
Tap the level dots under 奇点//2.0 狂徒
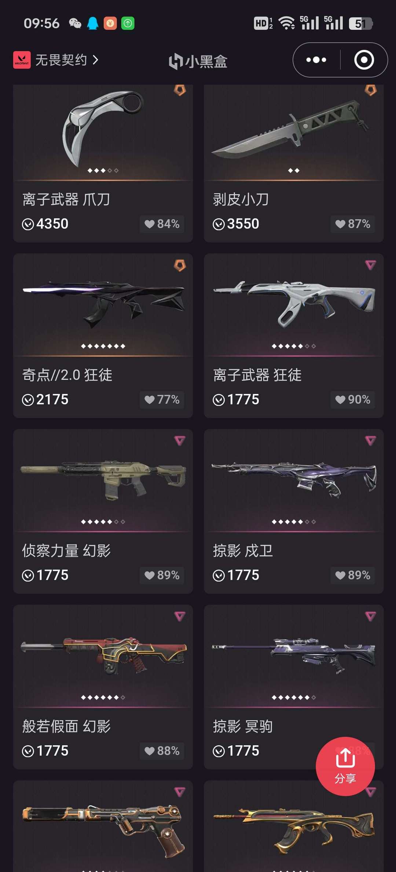pos(103,346)
